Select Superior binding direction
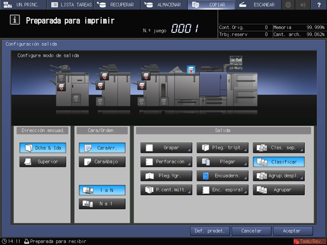The image size is (327, 245). pos(43,162)
